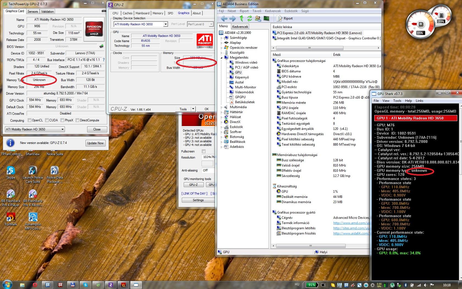
Task: Open LINK Of The DAY in FurMark
Action: coord(194,193)
